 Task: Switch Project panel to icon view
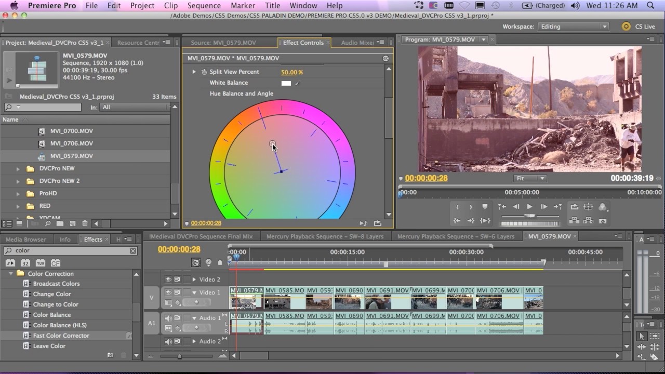(19, 223)
